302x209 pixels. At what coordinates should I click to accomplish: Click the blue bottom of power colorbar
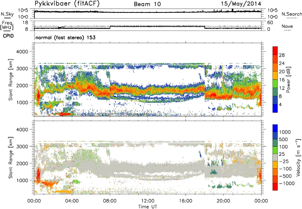[x=275, y=108]
